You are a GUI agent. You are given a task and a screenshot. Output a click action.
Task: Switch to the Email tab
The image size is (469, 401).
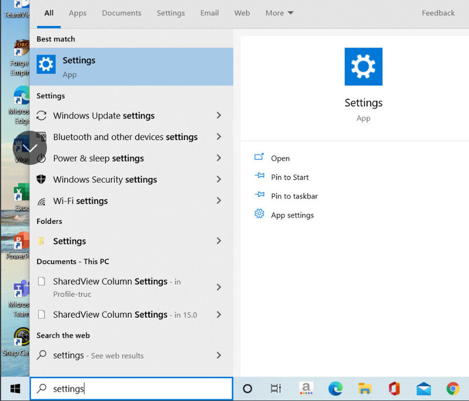pos(210,13)
